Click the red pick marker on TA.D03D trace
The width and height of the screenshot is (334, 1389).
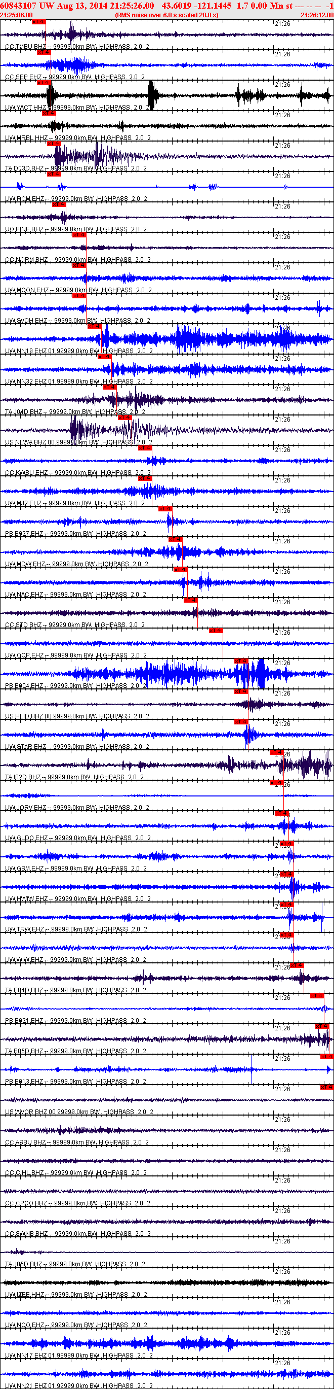click(54, 144)
